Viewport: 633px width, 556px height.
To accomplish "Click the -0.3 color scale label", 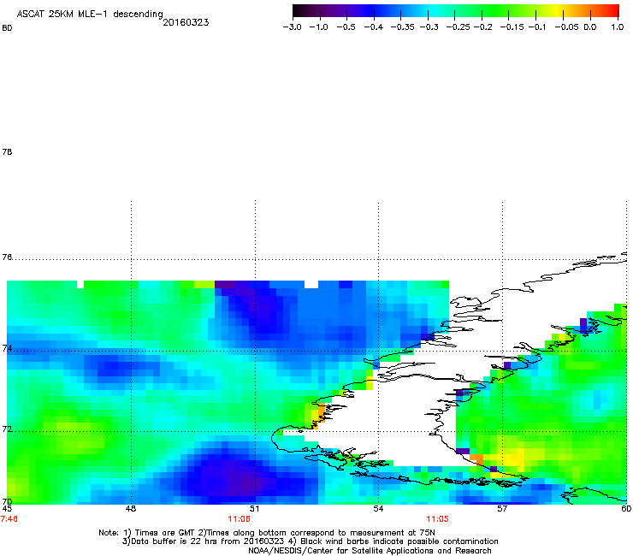I will coord(429,27).
